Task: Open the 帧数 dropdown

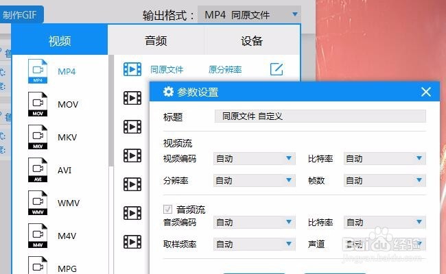Action: tap(384, 180)
